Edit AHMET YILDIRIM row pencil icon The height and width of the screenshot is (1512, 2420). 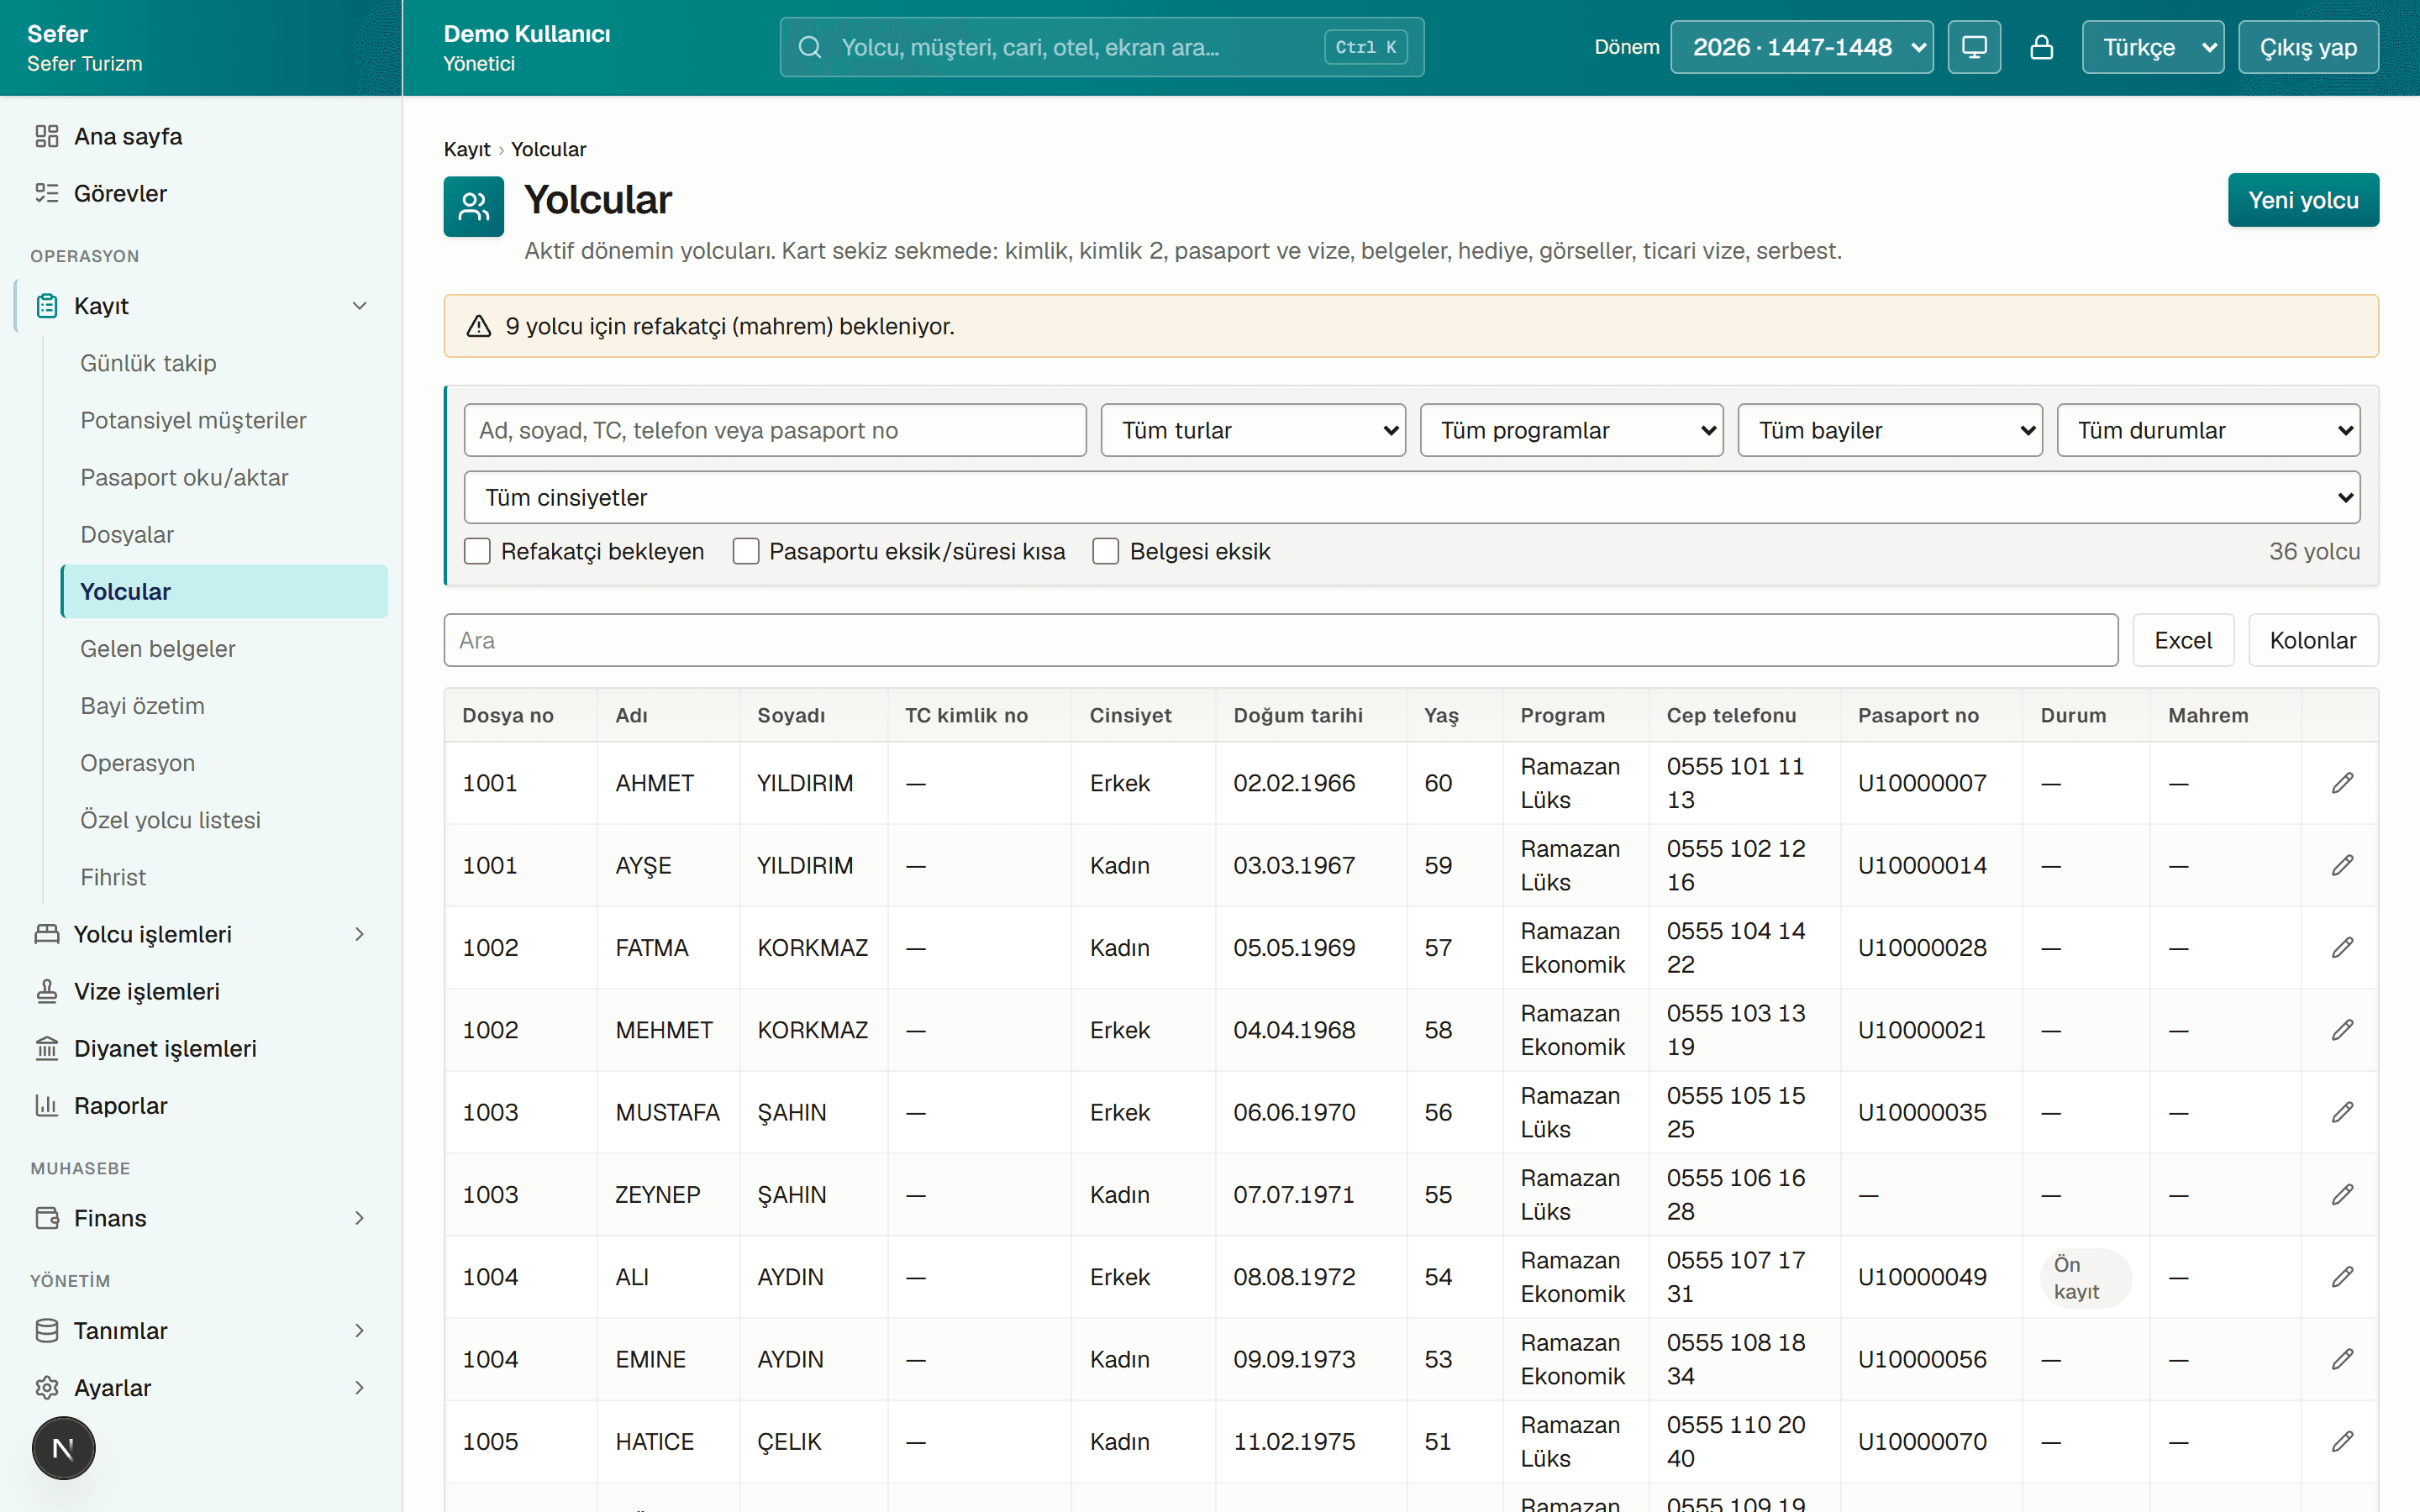coord(2342,783)
